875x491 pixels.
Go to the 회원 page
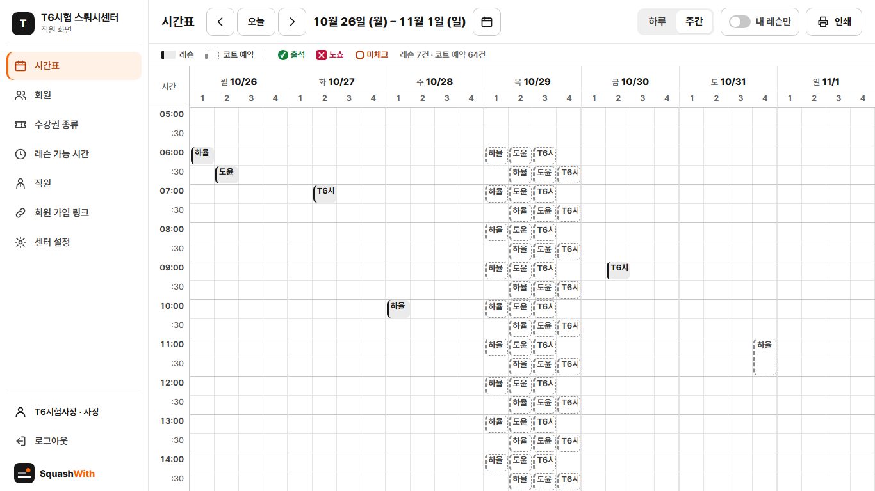tap(74, 95)
